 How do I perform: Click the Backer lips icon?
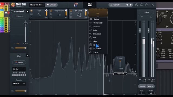[91, 19]
